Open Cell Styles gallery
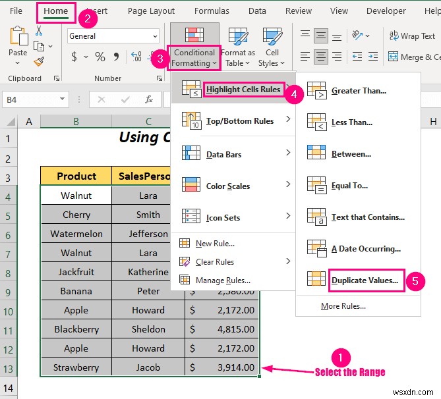This screenshot has width=441, height=399. 272,47
